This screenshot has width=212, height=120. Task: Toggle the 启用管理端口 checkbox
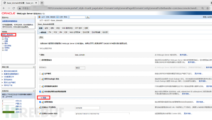[40, 60]
